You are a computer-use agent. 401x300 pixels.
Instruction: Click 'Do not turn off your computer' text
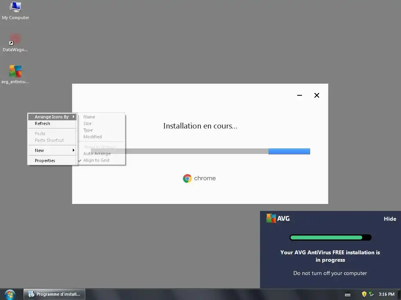[330, 273]
